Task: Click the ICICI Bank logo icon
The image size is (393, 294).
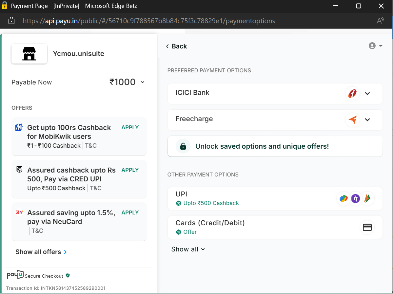Action: pos(352,94)
